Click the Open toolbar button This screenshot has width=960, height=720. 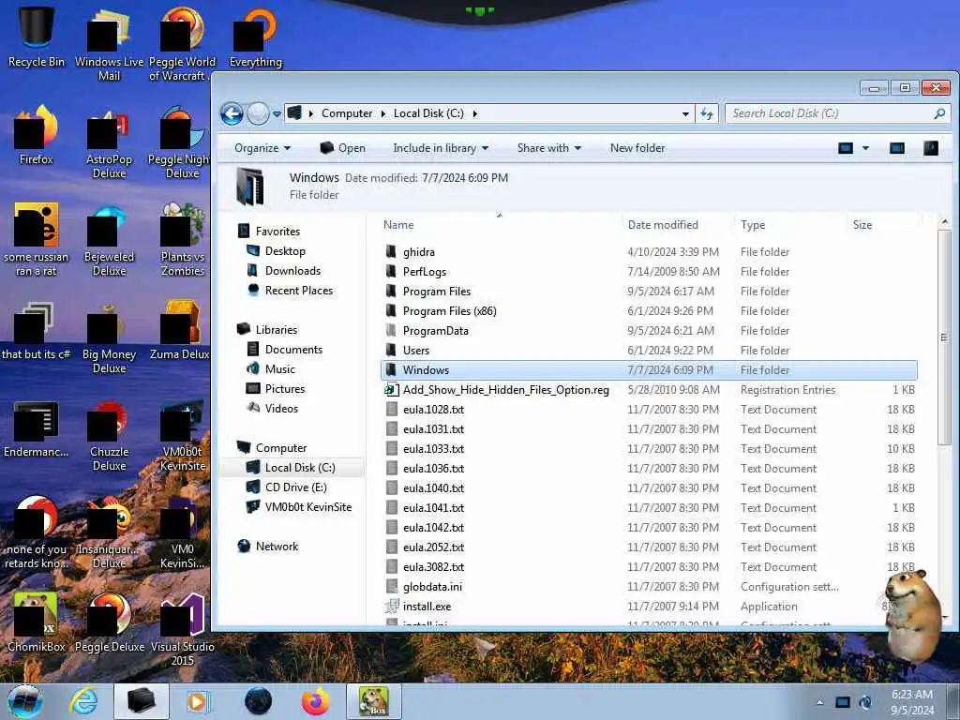click(x=343, y=148)
